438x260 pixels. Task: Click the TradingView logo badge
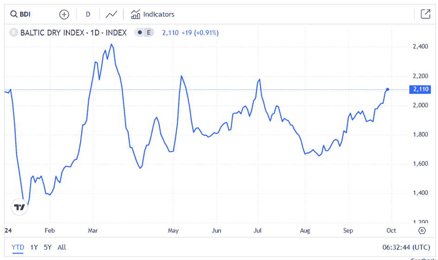19,207
